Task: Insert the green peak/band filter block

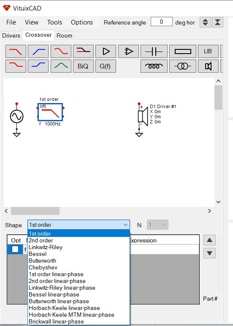Action: click(x=61, y=66)
